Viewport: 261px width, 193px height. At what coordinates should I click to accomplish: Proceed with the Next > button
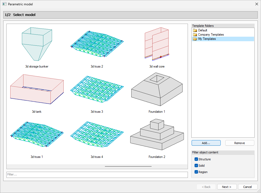(x=227, y=187)
